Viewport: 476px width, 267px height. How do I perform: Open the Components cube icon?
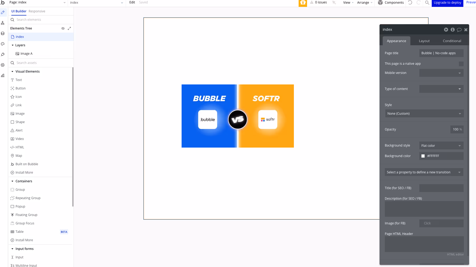380,2
